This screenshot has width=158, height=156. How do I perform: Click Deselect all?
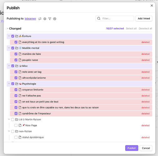(x=146, y=28)
